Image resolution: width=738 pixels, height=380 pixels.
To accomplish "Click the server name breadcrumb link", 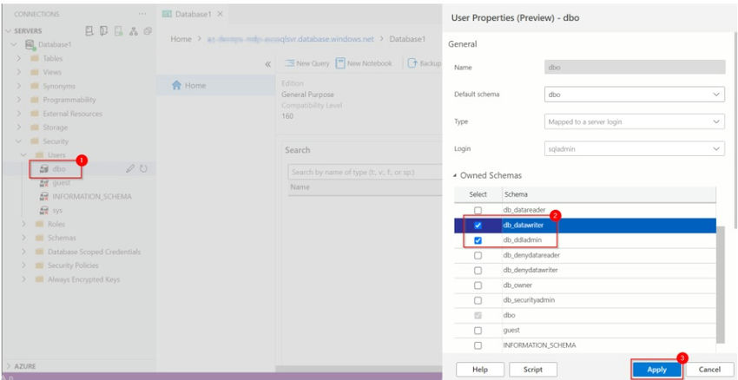I will pos(290,39).
